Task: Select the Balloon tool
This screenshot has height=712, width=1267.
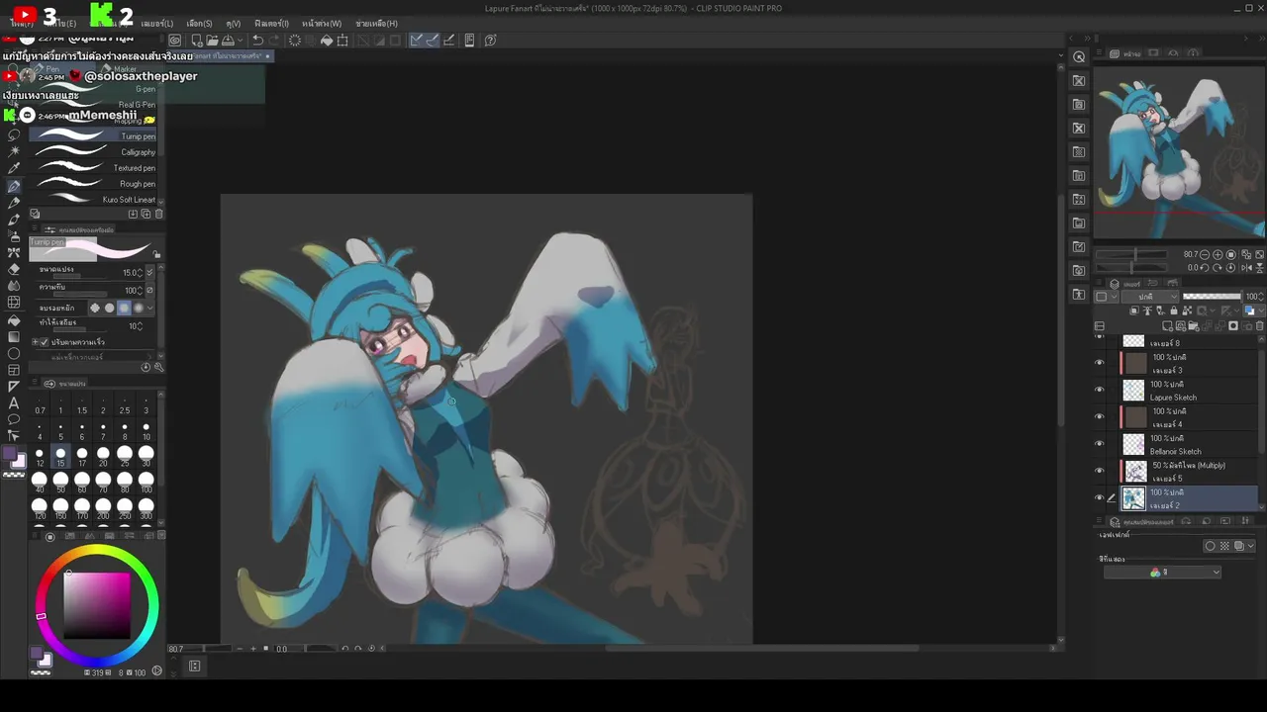Action: pos(14,420)
